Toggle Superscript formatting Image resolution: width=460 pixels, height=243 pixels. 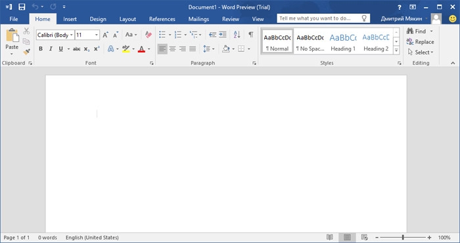97,49
